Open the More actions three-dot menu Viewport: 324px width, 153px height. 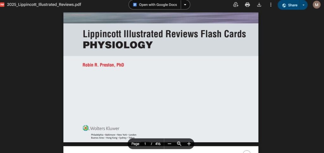tap(271, 5)
